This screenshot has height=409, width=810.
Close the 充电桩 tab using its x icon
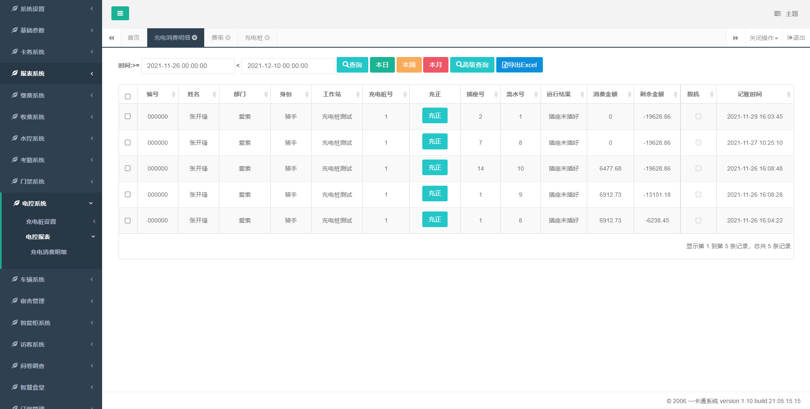coord(267,38)
